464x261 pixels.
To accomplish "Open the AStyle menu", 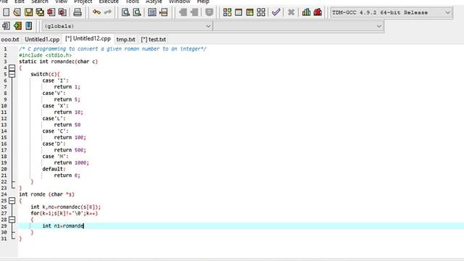I will point(154,1).
